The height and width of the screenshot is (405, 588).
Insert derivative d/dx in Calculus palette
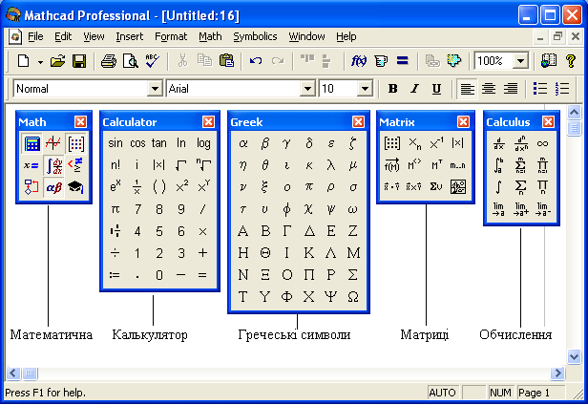point(498,143)
